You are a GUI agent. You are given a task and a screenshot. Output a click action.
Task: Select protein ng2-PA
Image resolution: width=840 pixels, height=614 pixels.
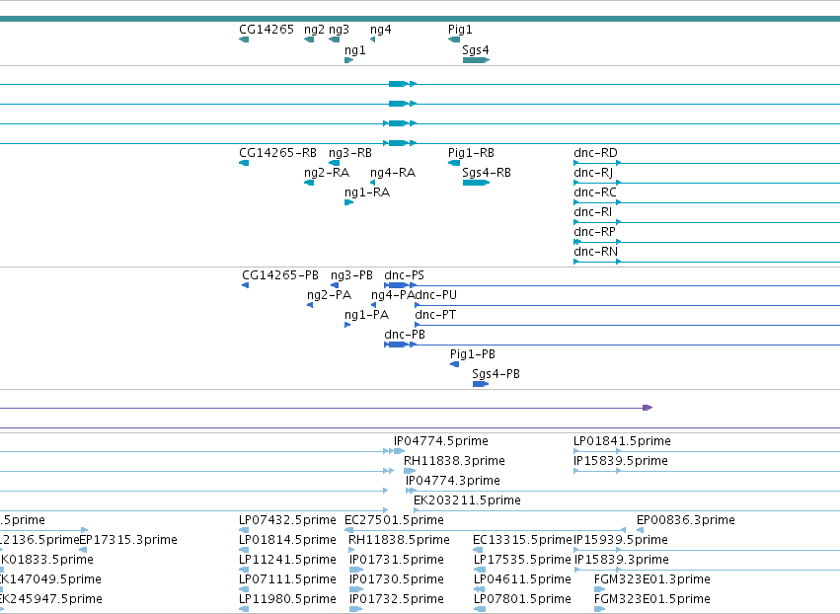pyautogui.click(x=329, y=295)
